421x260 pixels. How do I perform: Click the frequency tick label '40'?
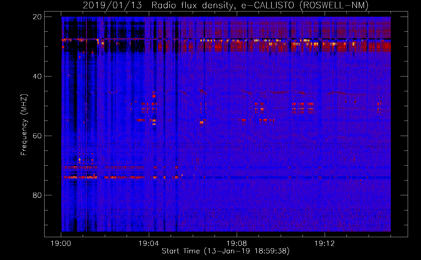coord(37,76)
